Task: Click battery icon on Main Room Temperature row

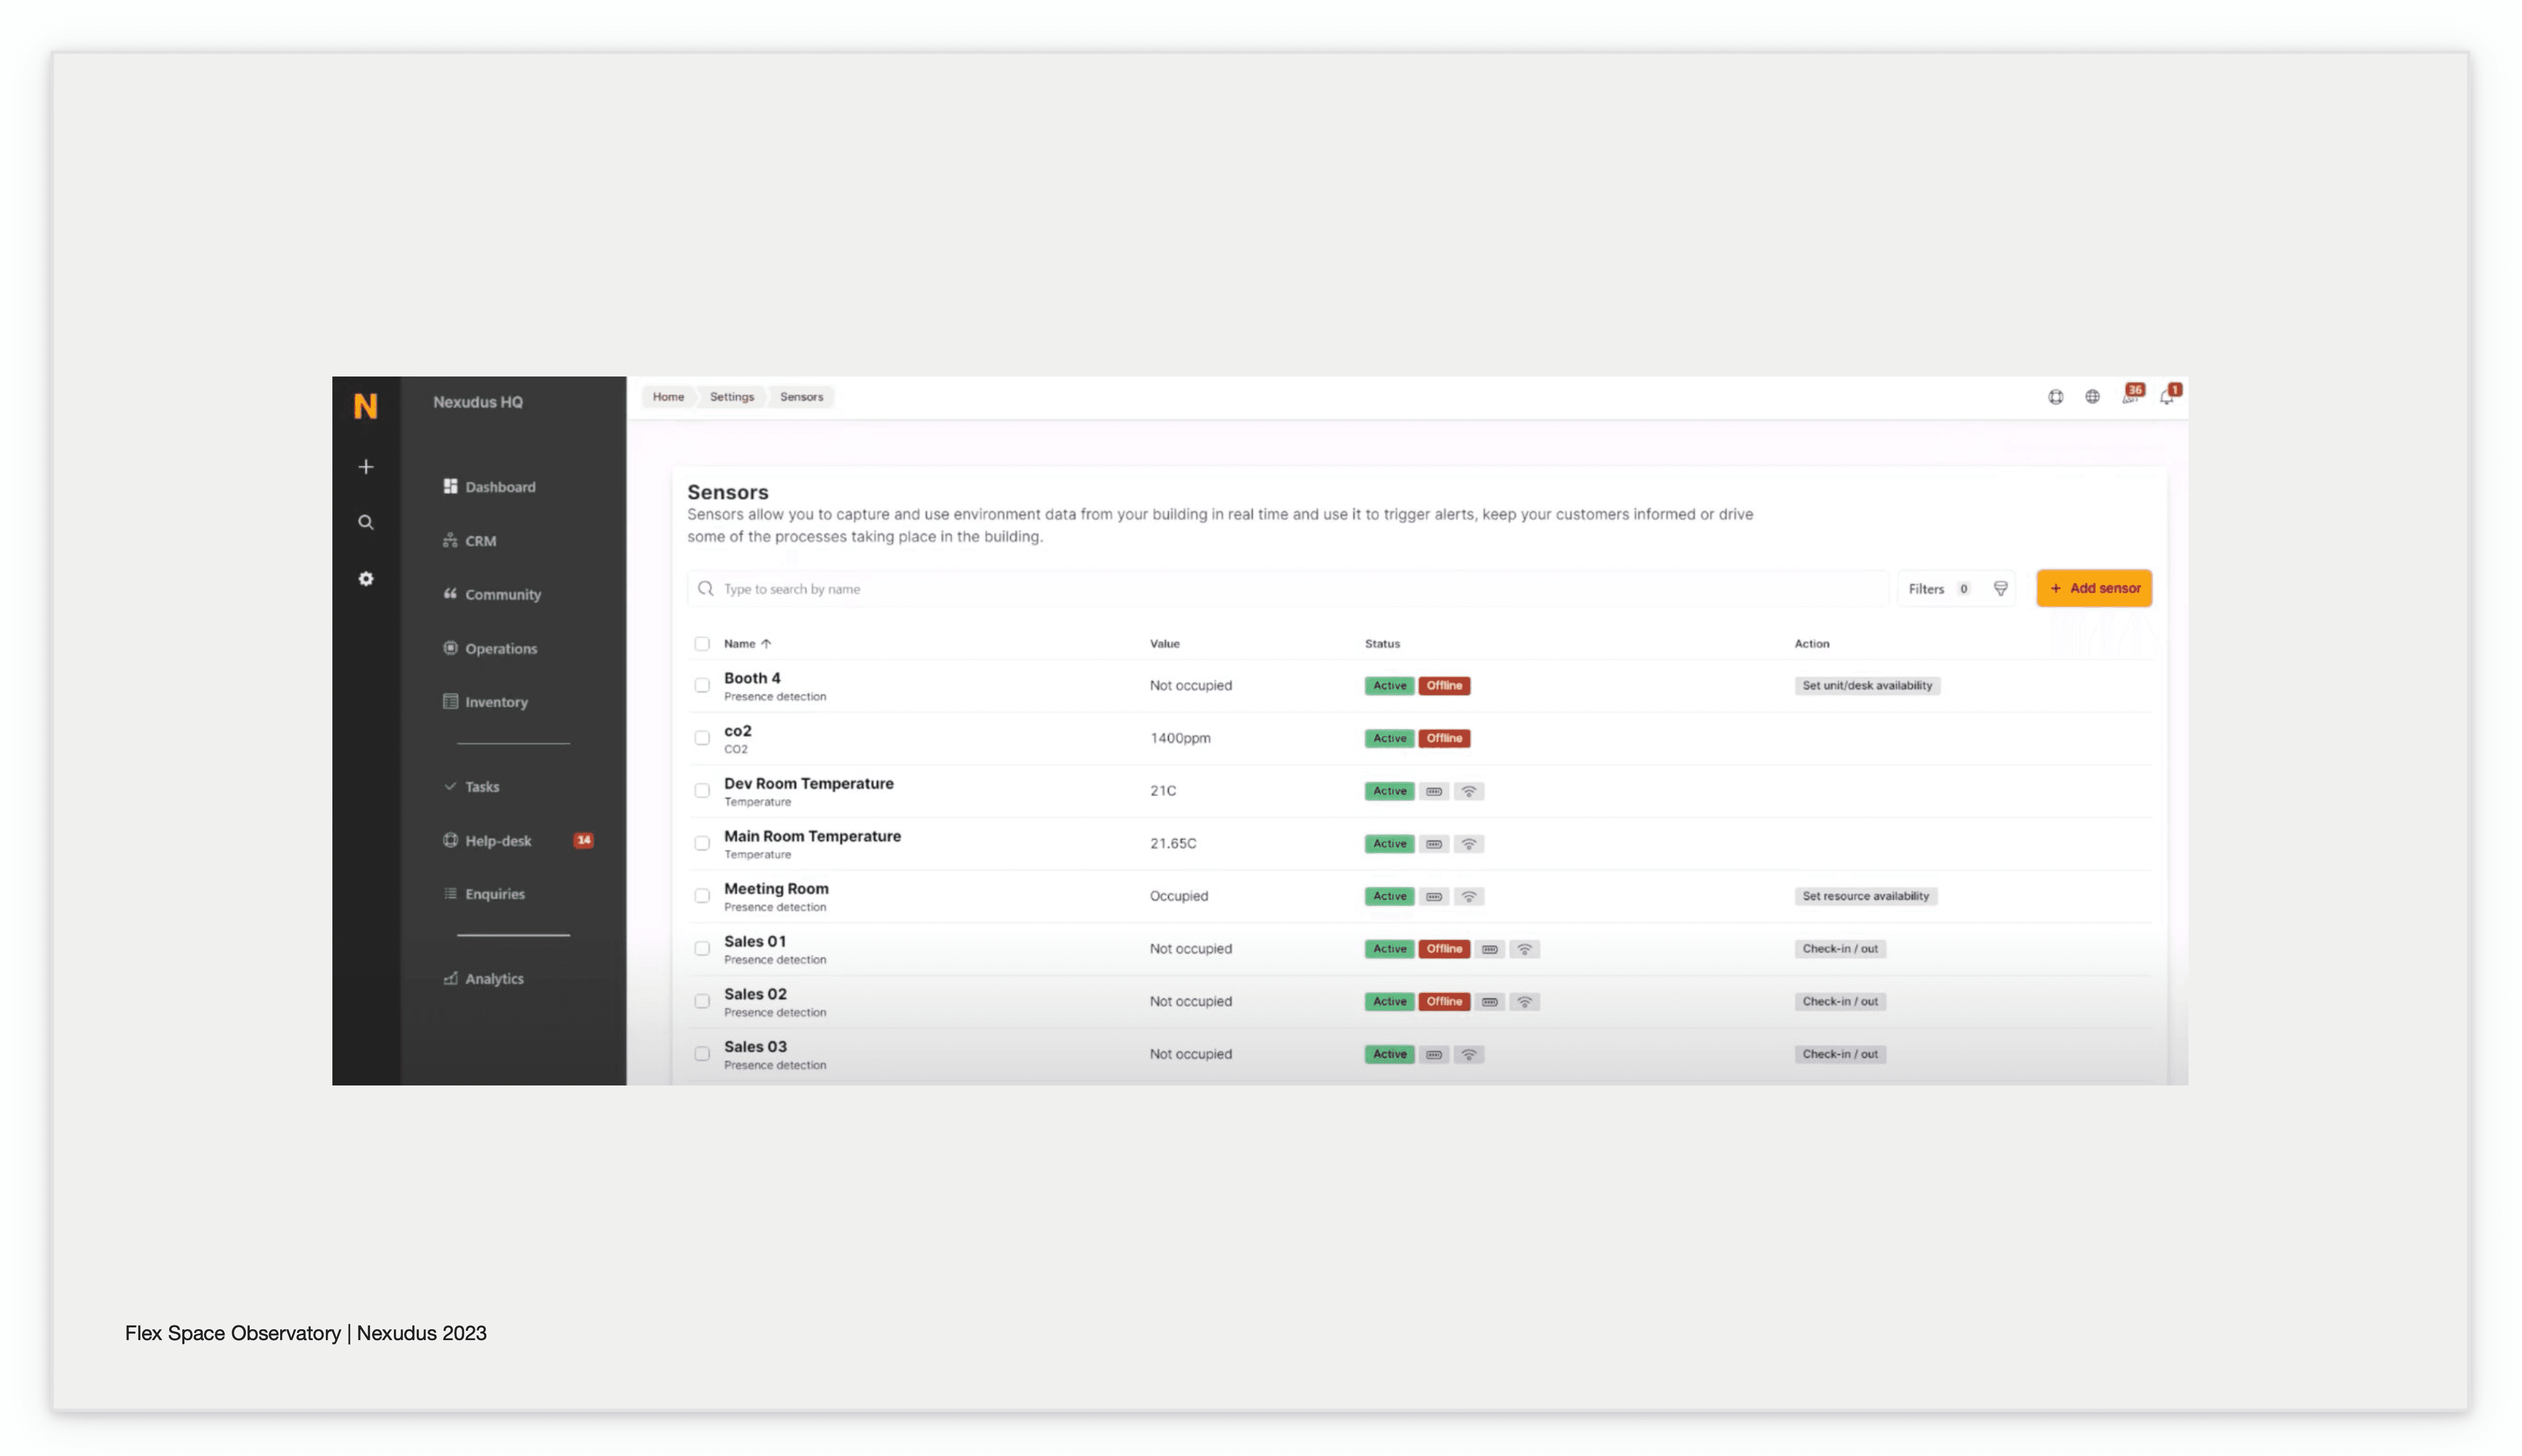Action: coord(1433,844)
